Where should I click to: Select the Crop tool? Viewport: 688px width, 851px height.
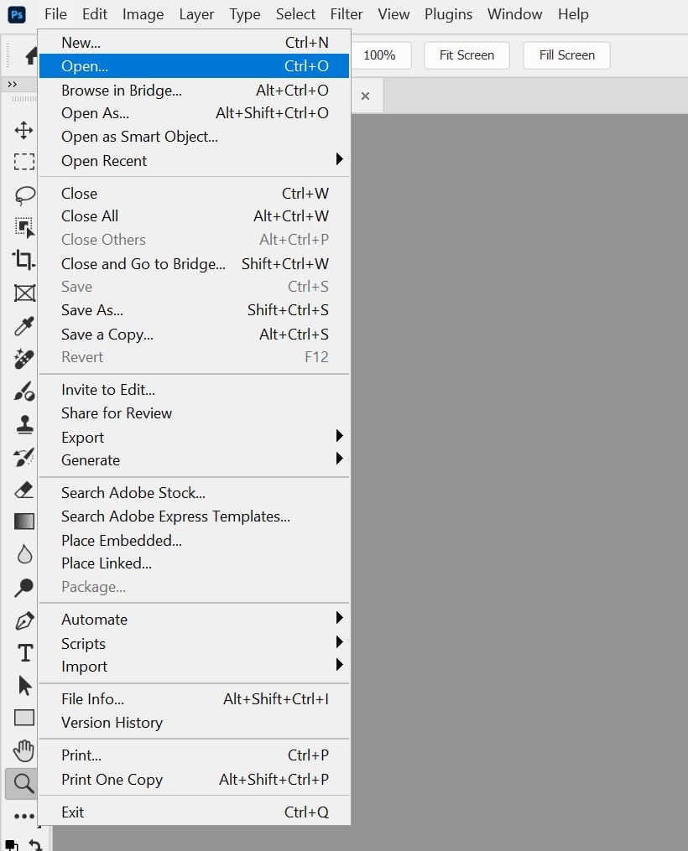coord(23,260)
